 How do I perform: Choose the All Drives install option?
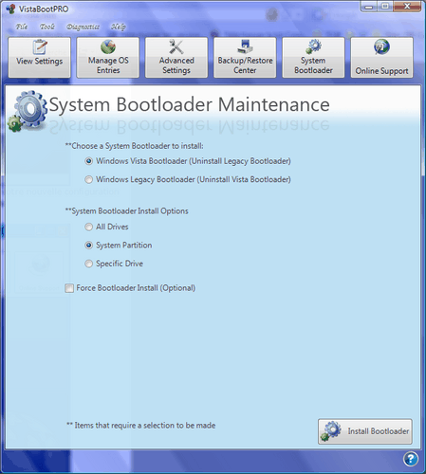(88, 227)
